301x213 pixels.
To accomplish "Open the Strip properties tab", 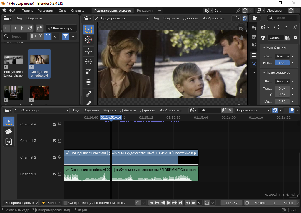I will click(254, 55).
